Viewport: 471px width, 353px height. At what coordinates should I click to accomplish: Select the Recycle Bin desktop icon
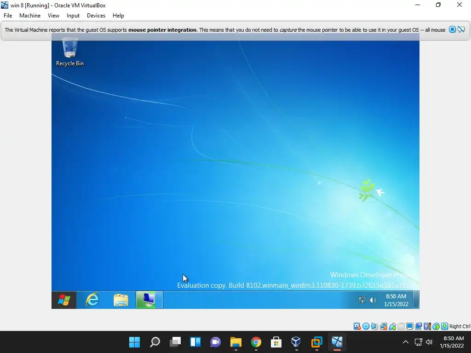pyautogui.click(x=70, y=51)
